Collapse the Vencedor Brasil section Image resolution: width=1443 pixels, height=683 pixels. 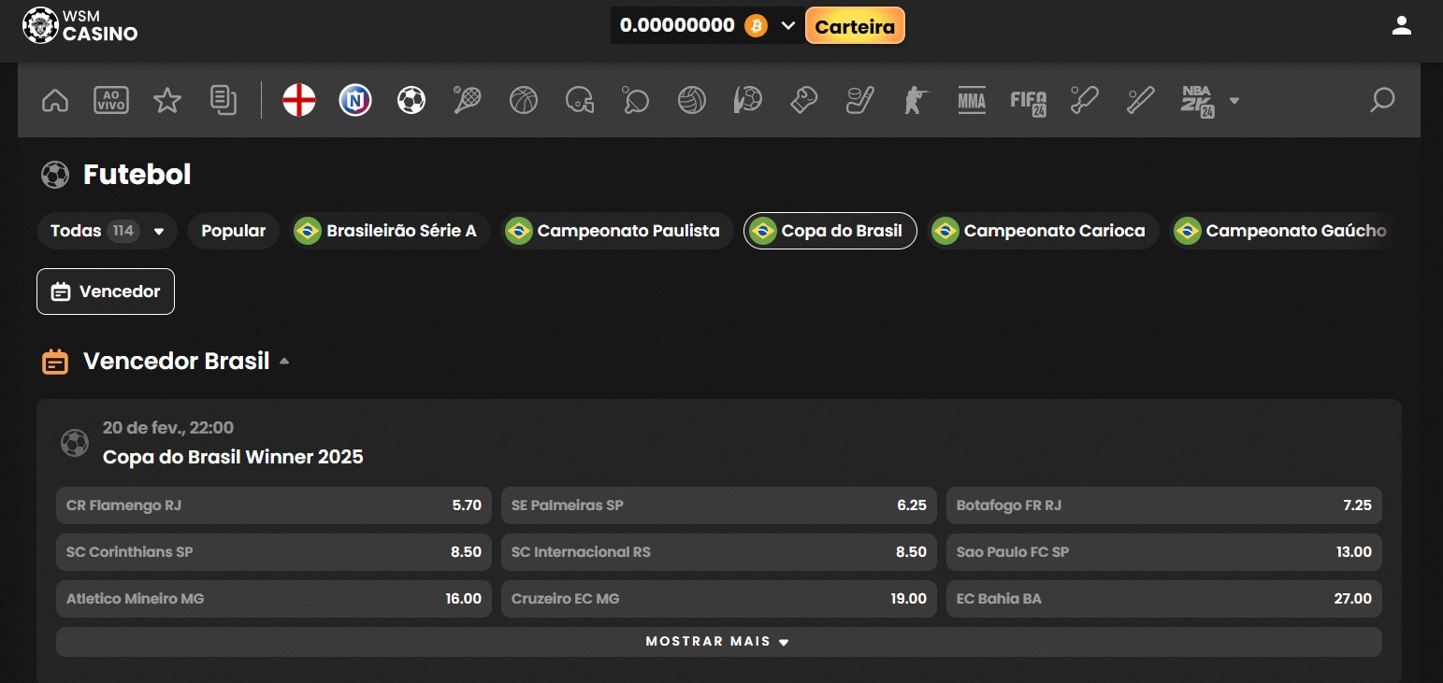tap(284, 362)
